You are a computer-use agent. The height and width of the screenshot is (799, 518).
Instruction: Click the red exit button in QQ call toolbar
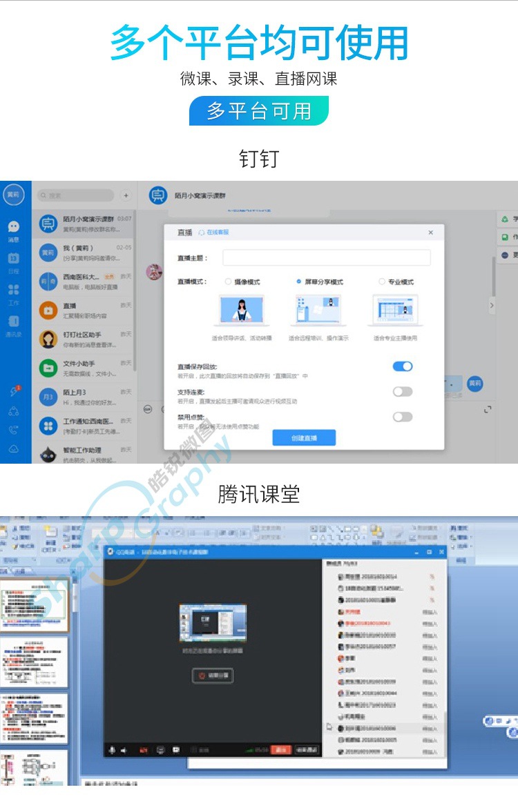coord(281,749)
